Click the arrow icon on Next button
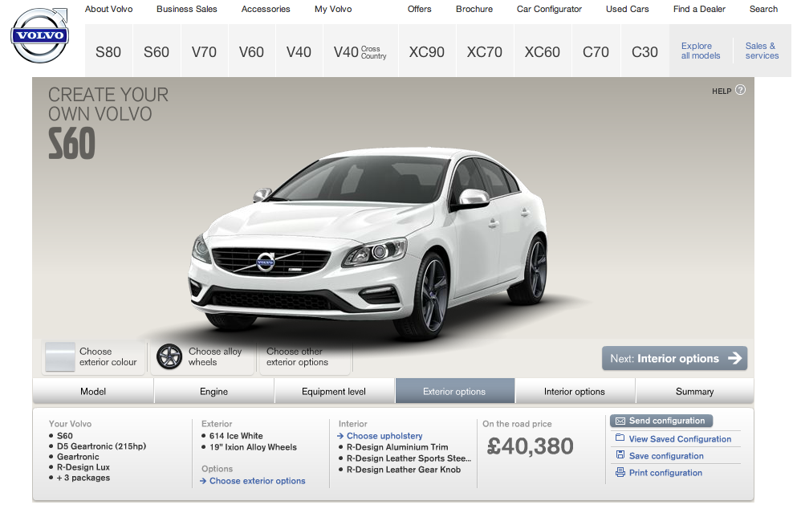This screenshot has width=797, height=513. 735,358
